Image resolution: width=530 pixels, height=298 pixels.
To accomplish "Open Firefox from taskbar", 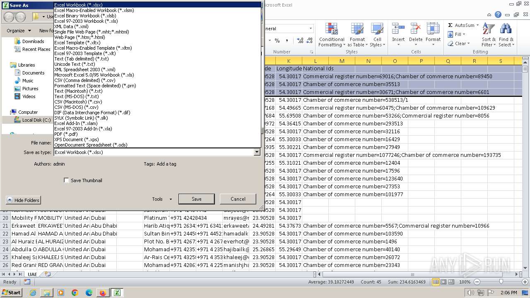I will (x=103, y=293).
